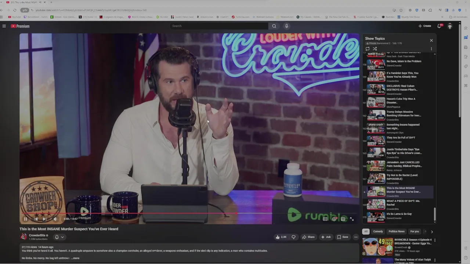Open the Amazon.com bookmark

click(205, 17)
